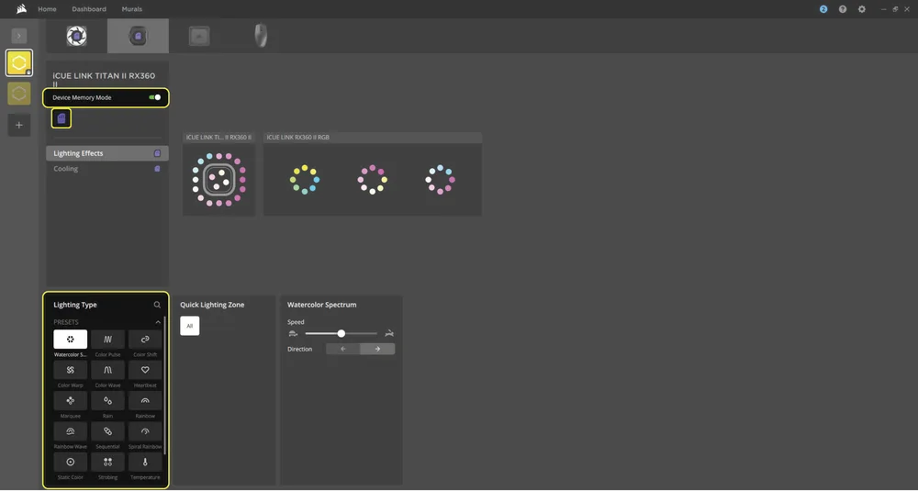Select the Color Warp lighting preset
The width and height of the screenshot is (918, 491).
point(71,370)
